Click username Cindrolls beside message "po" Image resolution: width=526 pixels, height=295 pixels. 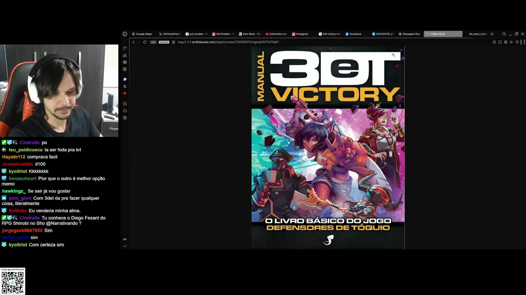coord(30,143)
